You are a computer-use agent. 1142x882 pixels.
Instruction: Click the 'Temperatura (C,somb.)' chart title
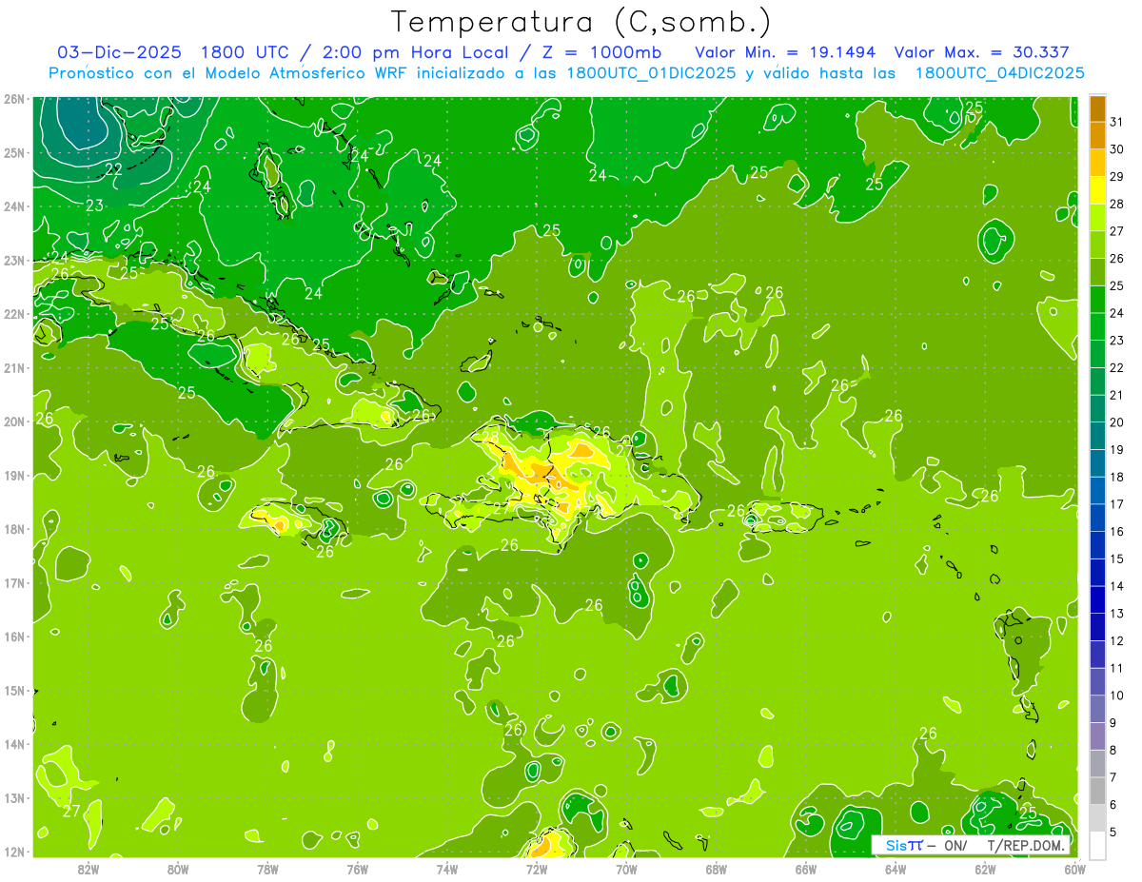[x=581, y=22]
